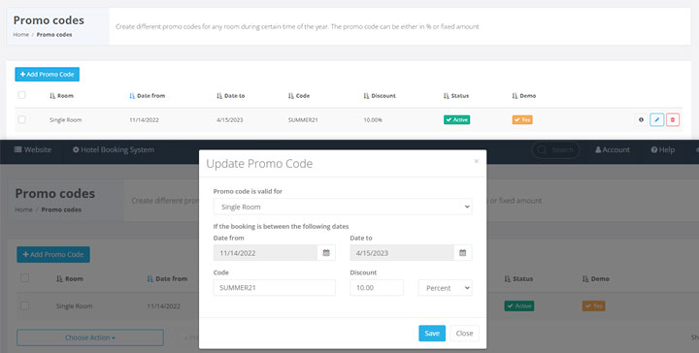Sort the upper table by Date to column
The height and width of the screenshot is (353, 699).
pyautogui.click(x=230, y=96)
